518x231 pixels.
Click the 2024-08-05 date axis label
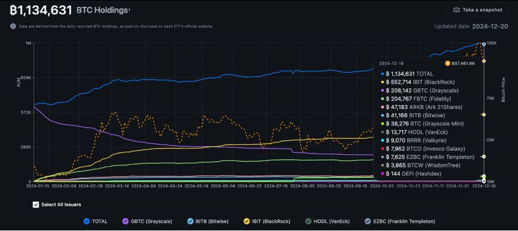click(302, 186)
